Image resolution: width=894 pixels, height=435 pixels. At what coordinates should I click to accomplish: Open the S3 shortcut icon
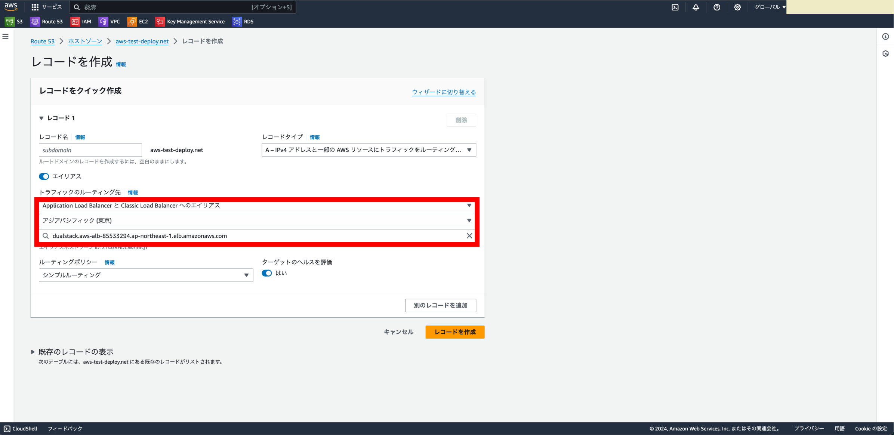[10, 22]
